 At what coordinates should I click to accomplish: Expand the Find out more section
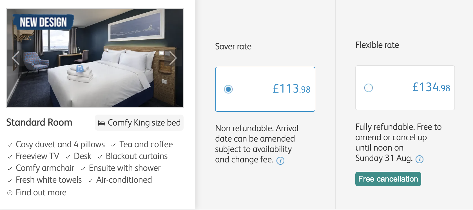pos(41,193)
